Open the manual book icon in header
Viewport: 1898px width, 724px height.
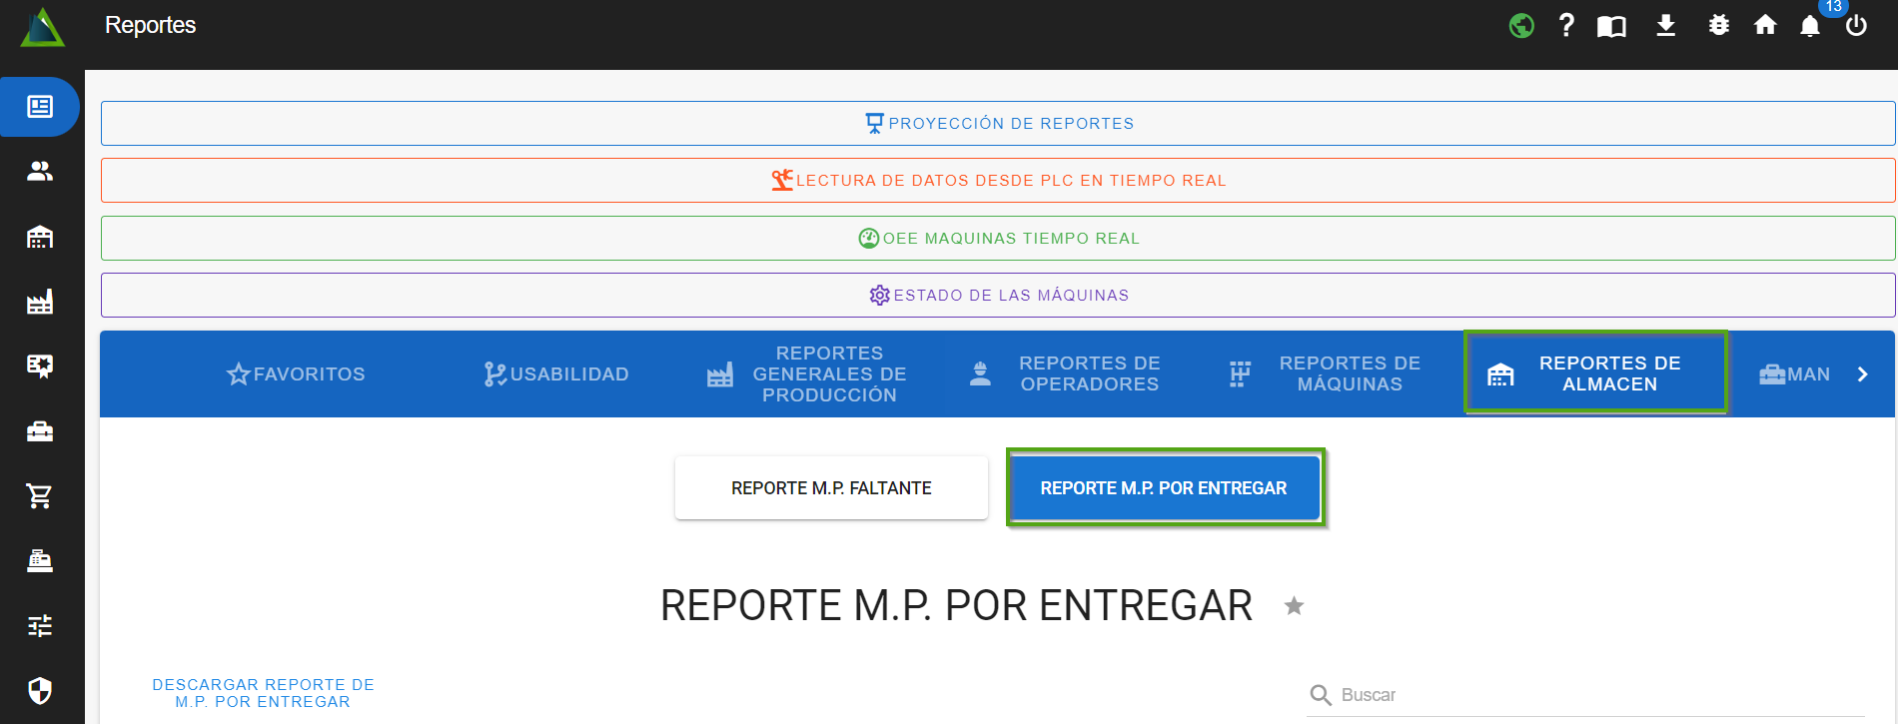pos(1611,26)
